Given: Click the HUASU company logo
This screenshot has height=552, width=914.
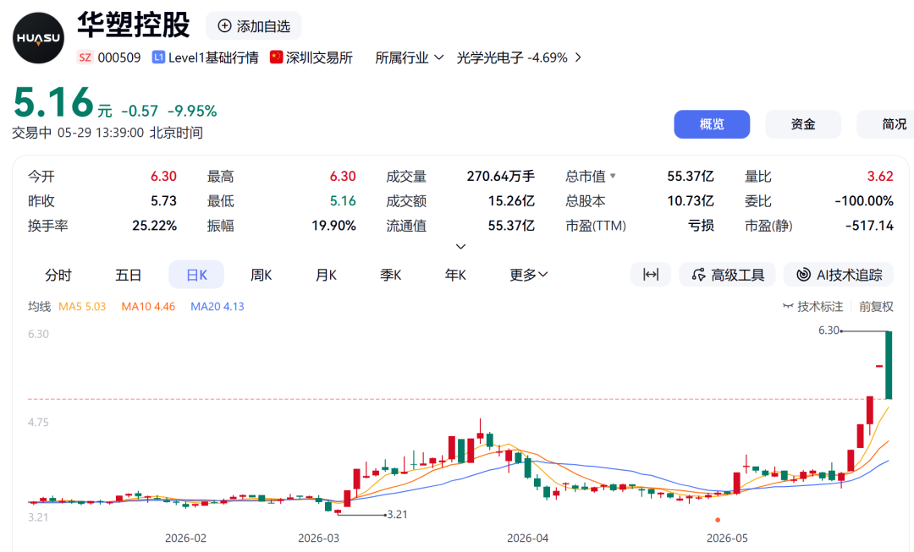Looking at the screenshot, I should [x=38, y=38].
